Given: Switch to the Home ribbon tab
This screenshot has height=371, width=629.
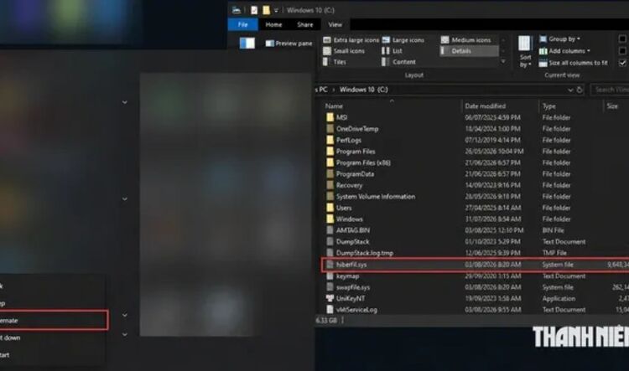Looking at the screenshot, I should 273,24.
